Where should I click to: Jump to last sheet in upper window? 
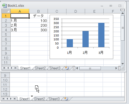coord(16,68)
